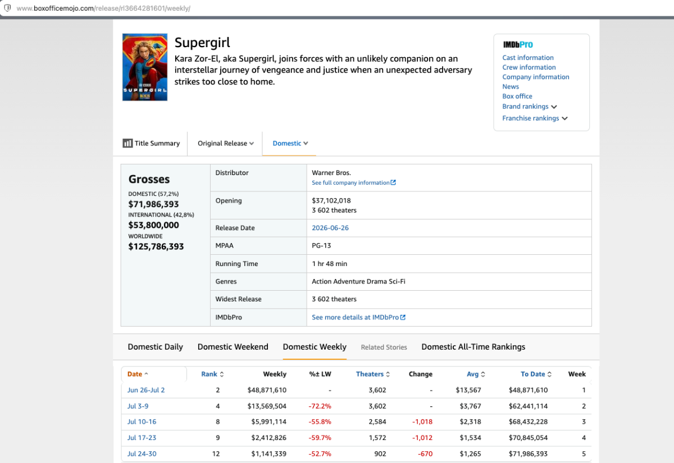
Task: Open Box office link in IMDbPro box
Action: (517, 96)
